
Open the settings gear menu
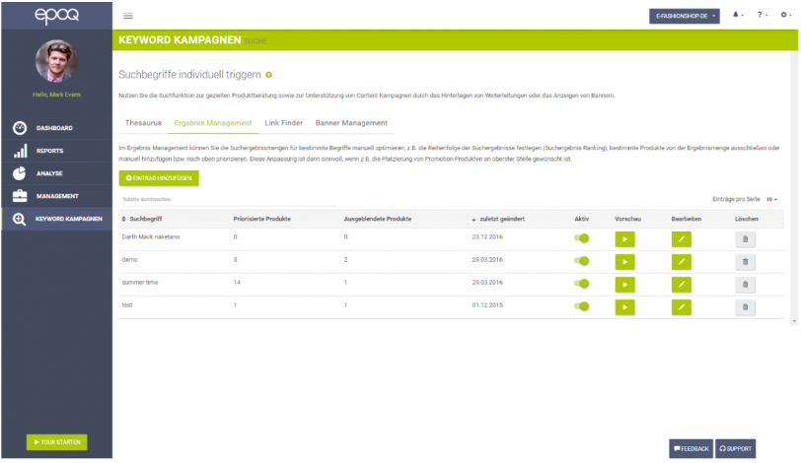(x=785, y=15)
